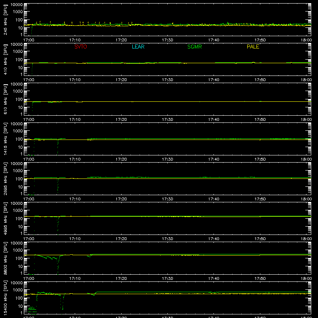
Task: Click the 17:10 label under the 8800 MHz panel
Action: point(75,279)
